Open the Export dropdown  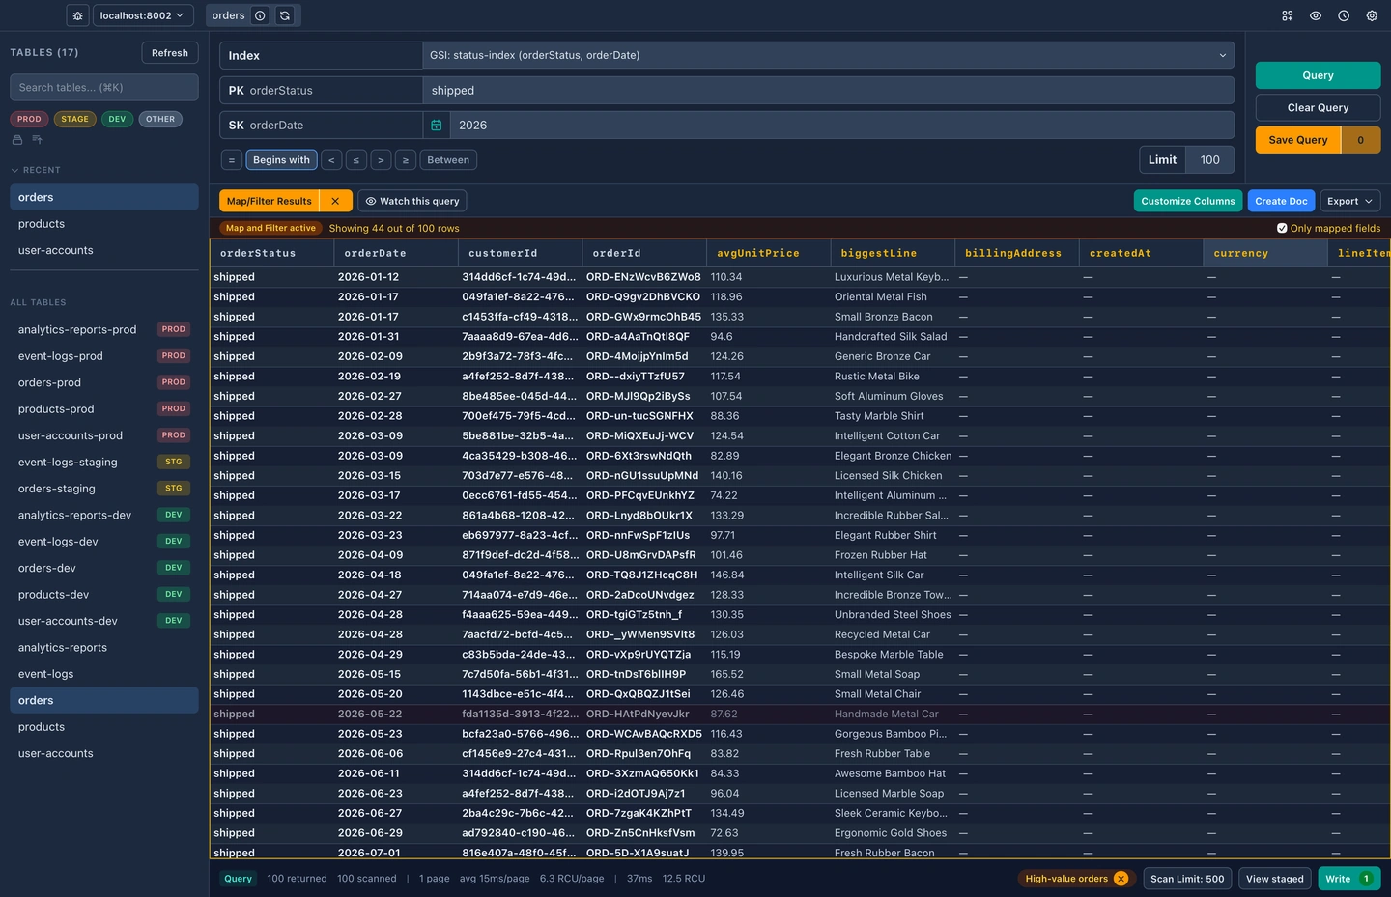(1349, 201)
